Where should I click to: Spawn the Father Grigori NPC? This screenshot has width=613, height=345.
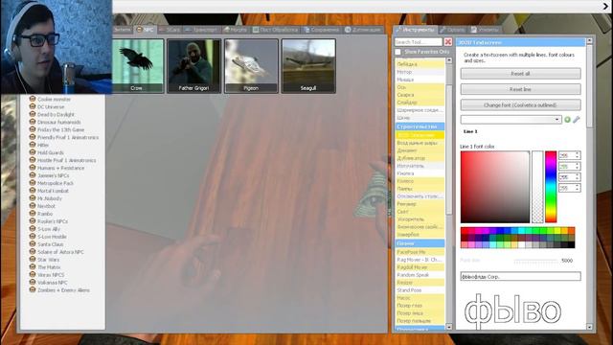193,66
